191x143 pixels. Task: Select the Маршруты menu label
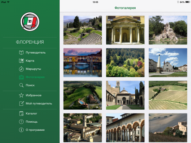coord(33,69)
